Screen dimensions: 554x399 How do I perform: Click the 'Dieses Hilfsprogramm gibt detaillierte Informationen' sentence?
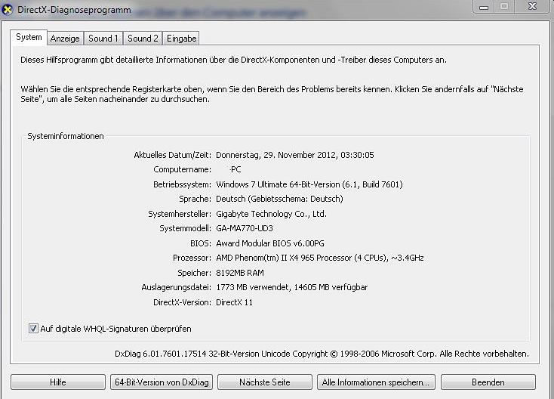click(233, 60)
